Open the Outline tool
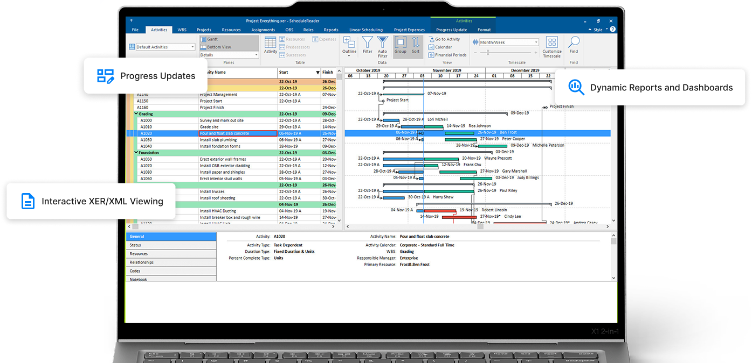 point(349,46)
